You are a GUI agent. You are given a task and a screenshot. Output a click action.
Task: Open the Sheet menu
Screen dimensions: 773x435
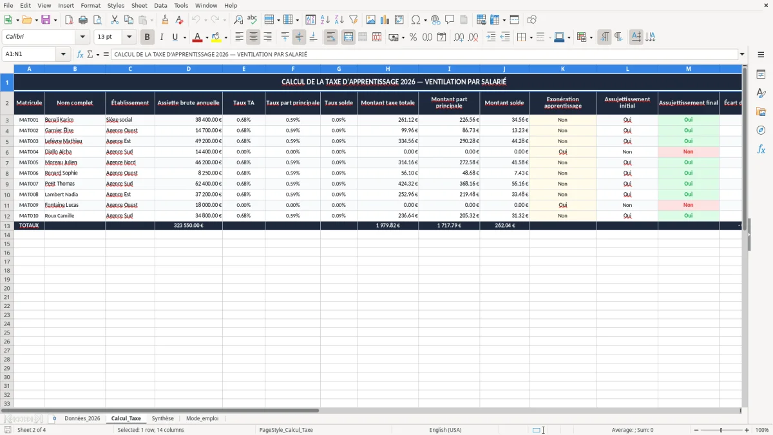click(x=139, y=5)
